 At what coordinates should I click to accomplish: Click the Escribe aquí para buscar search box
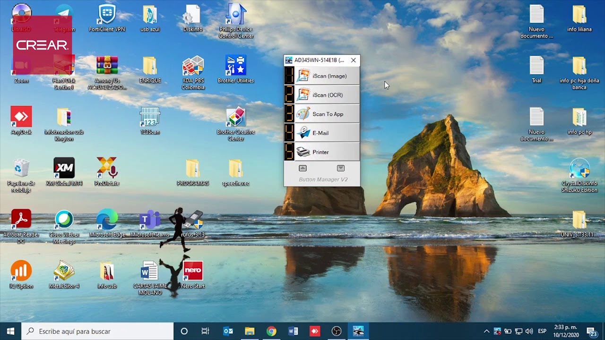pyautogui.click(x=97, y=331)
